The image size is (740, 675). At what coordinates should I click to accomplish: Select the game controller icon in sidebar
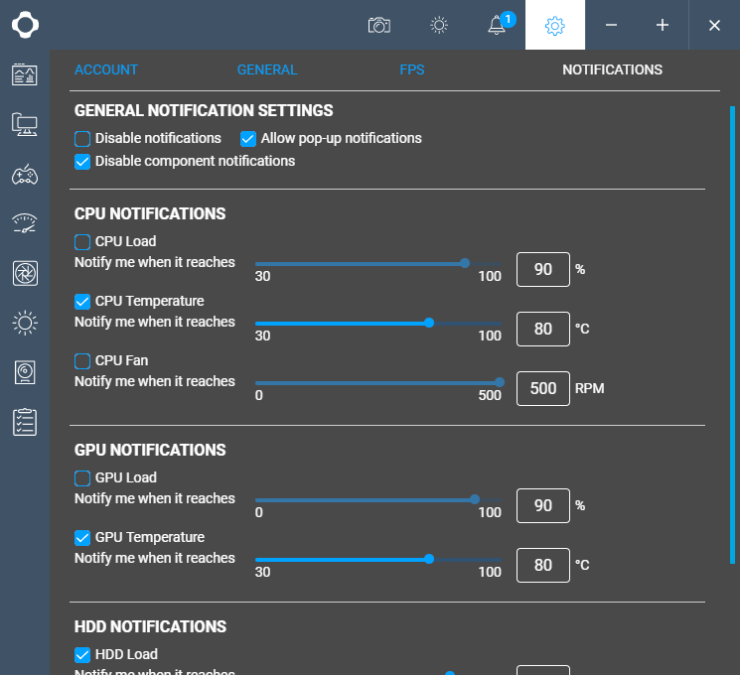[x=25, y=175]
